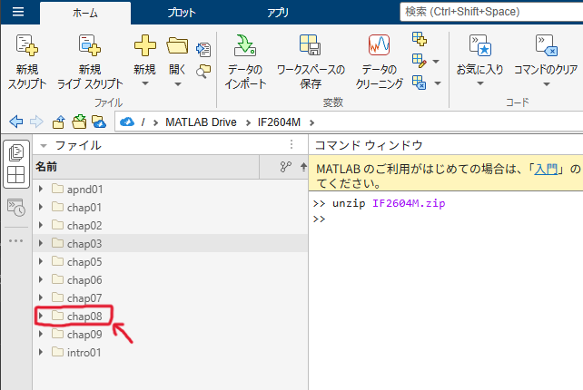Viewport: 583px width, 390px height.
Task: Toggle the command history sidebar icon
Action: [16, 208]
